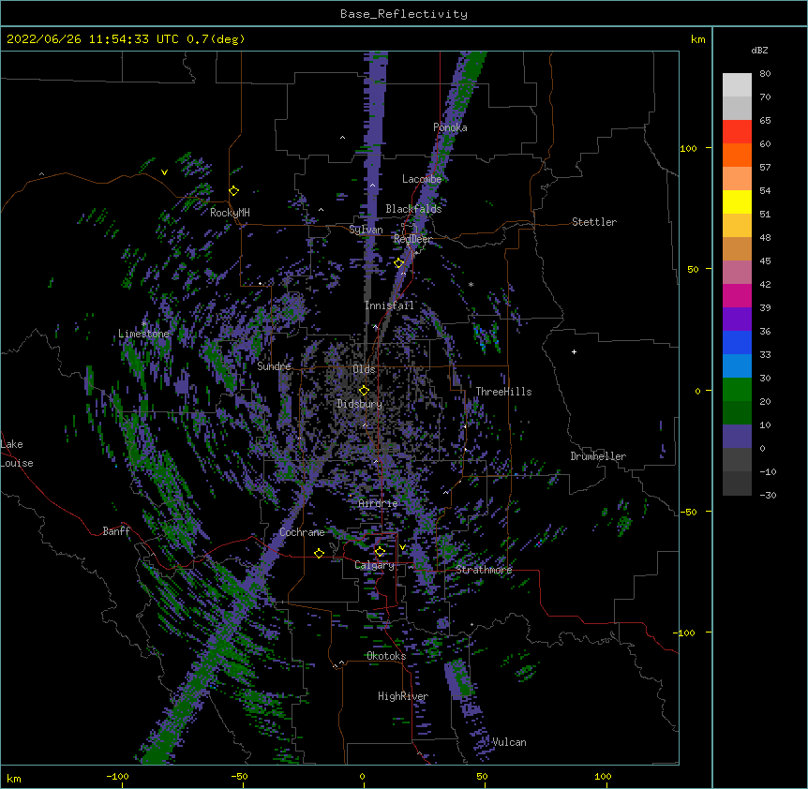
Task: Click the HighRiver label
Action: tap(403, 696)
